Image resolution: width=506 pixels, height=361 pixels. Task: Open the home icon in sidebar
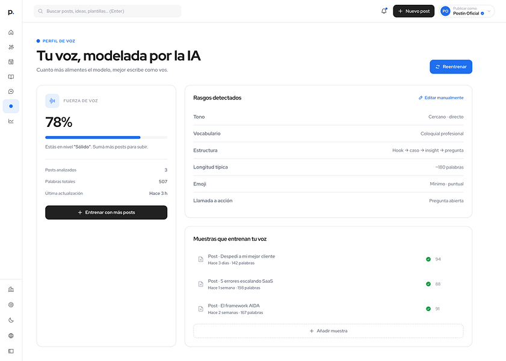coord(11,32)
